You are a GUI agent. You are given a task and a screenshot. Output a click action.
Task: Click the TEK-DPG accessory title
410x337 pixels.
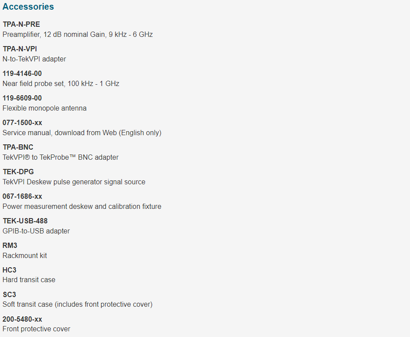point(18,172)
